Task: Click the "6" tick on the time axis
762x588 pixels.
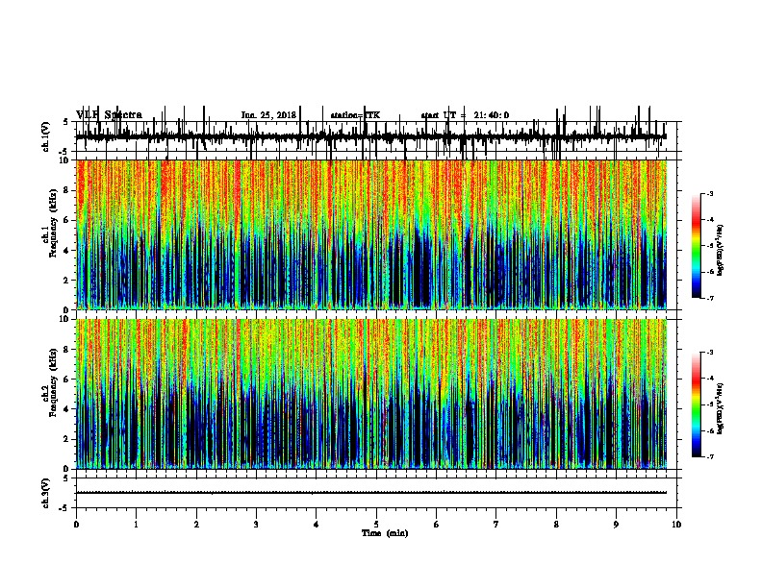Action: coord(437,525)
